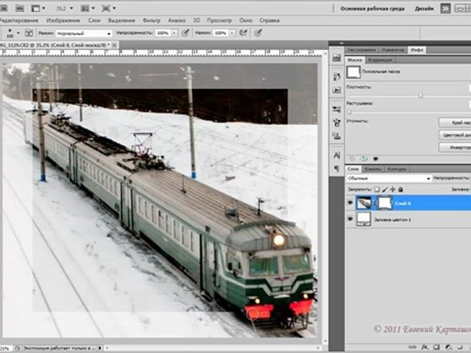Open the topmost collapsed panel dock icon
471x353 pixels.
pos(337,58)
